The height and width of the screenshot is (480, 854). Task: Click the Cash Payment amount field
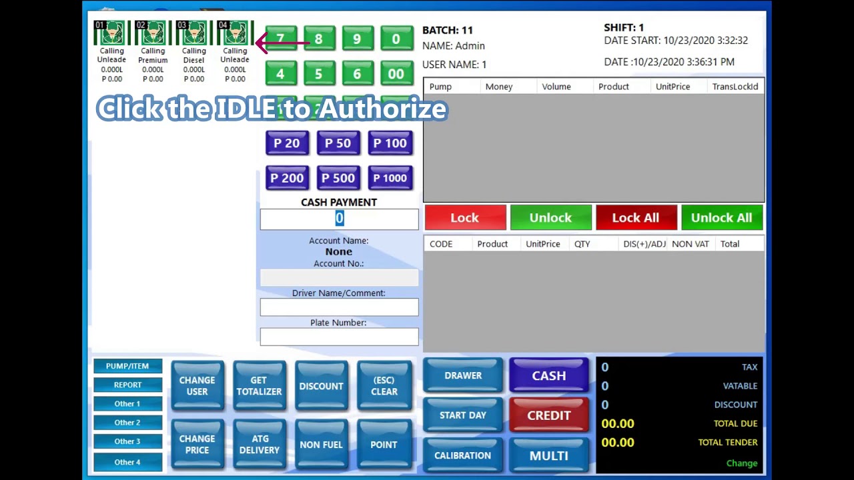click(x=339, y=219)
